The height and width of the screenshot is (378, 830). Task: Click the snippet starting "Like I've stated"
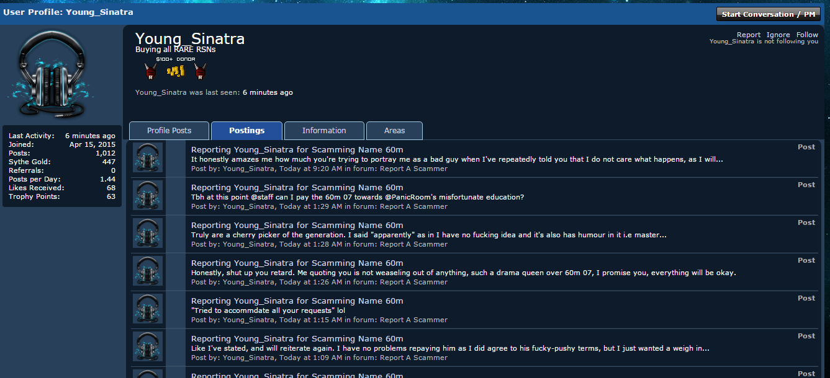(450, 348)
